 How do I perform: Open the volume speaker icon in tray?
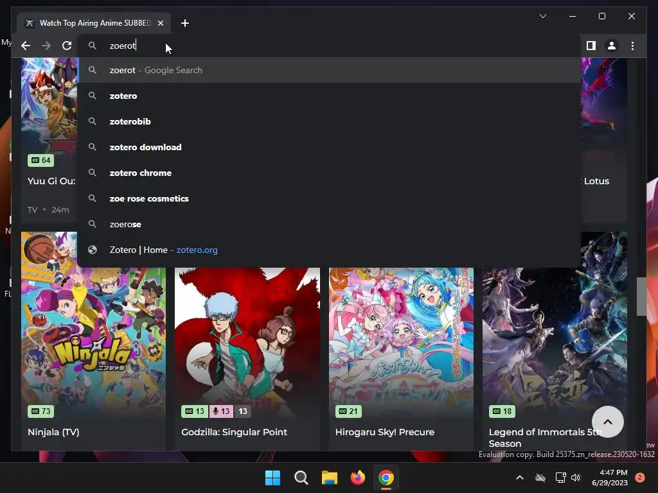[x=576, y=478]
